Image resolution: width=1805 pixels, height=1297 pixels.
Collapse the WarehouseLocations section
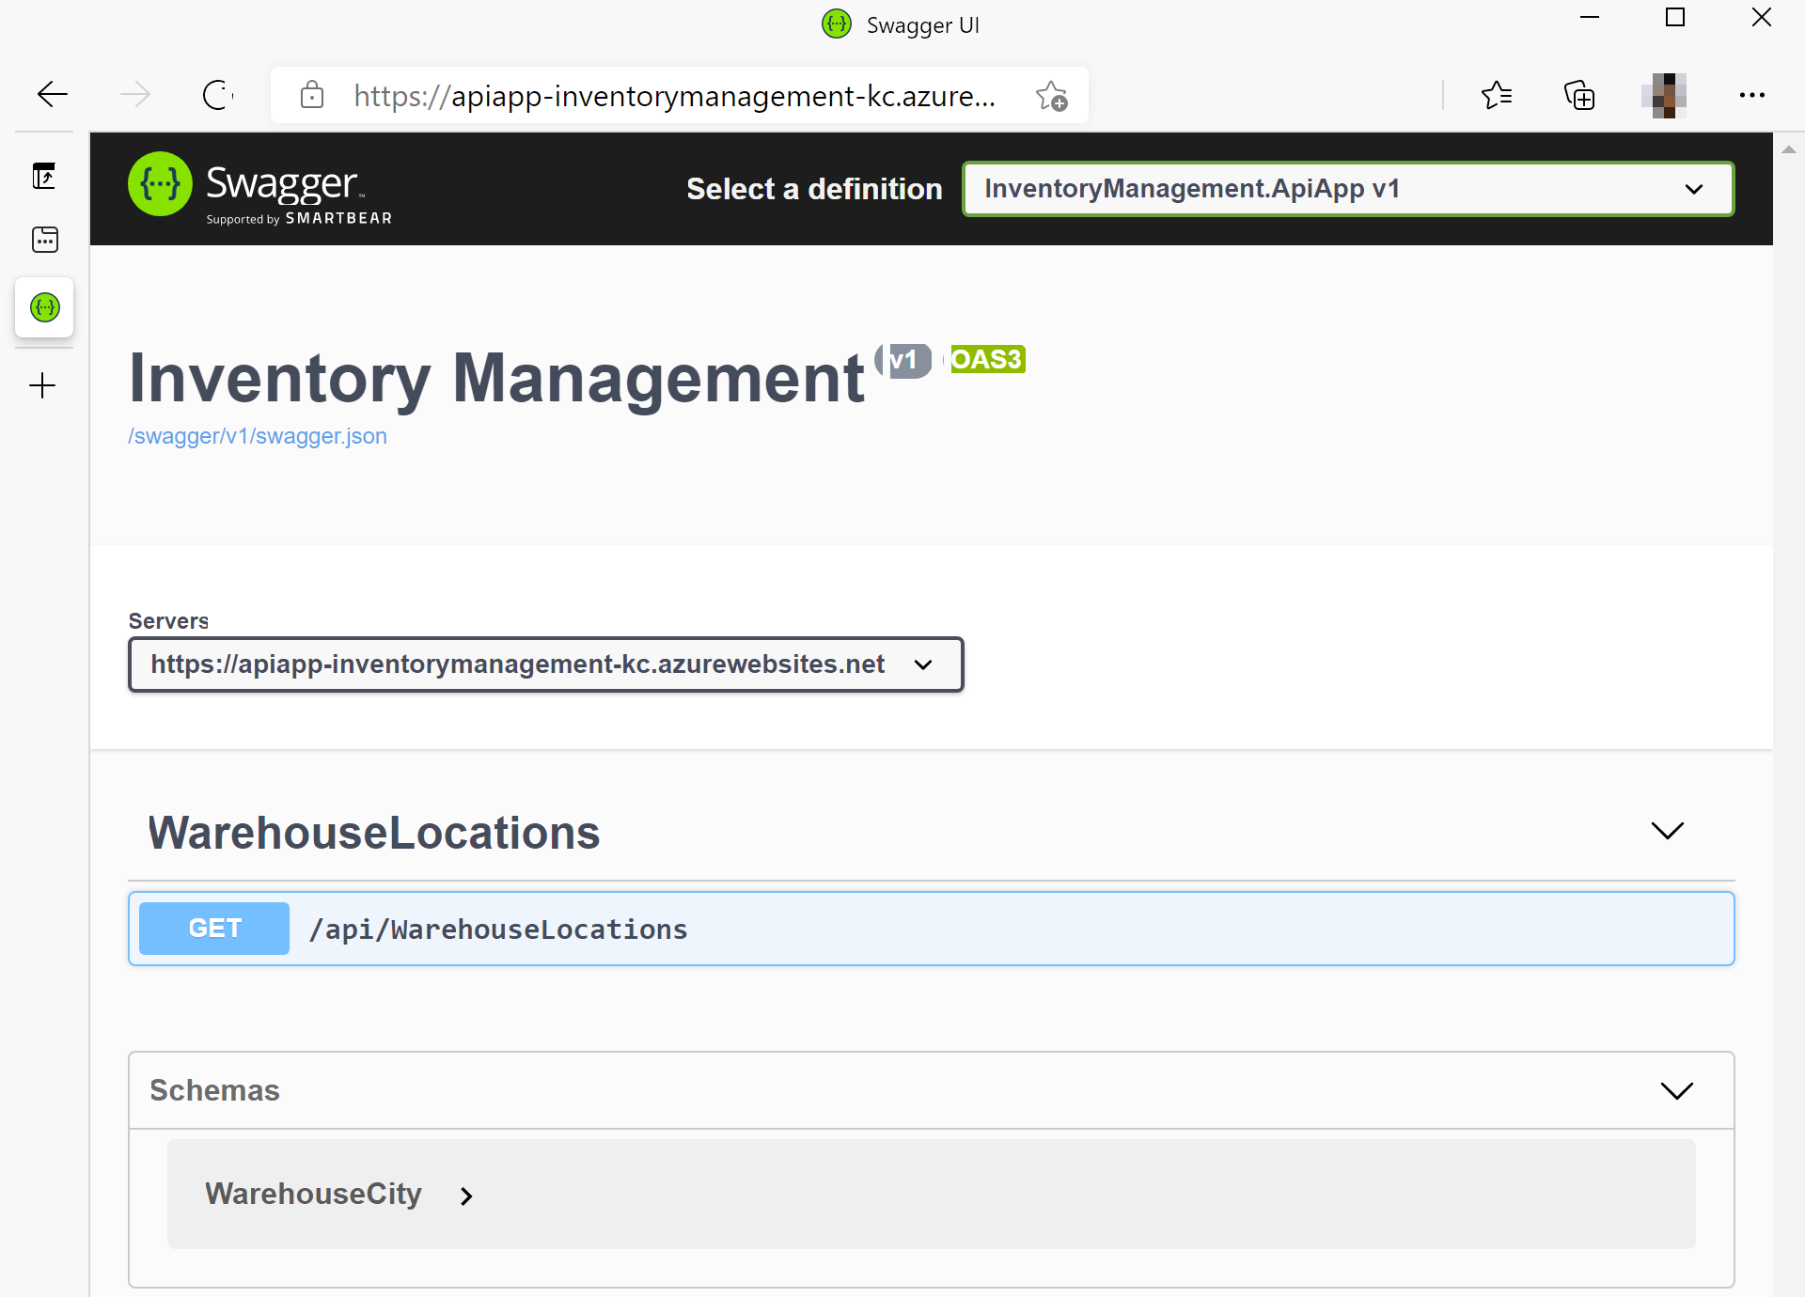point(1669,831)
